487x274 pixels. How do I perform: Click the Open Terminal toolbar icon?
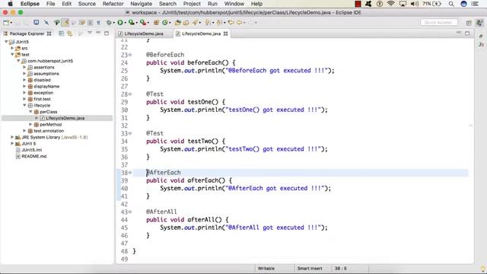[37, 22]
